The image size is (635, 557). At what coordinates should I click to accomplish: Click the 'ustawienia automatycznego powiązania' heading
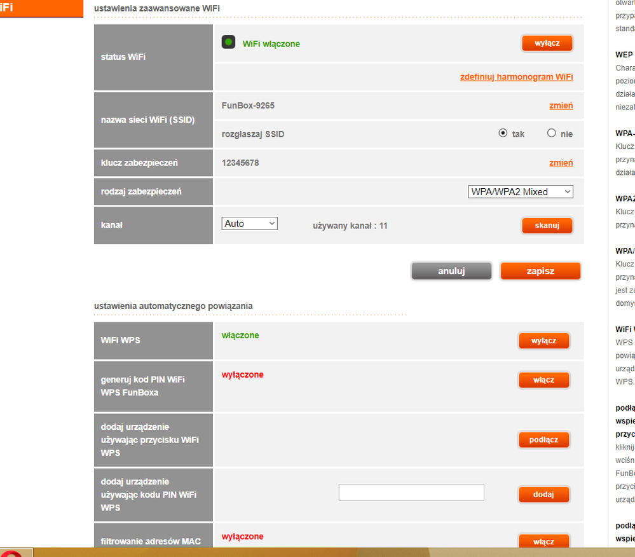(174, 306)
